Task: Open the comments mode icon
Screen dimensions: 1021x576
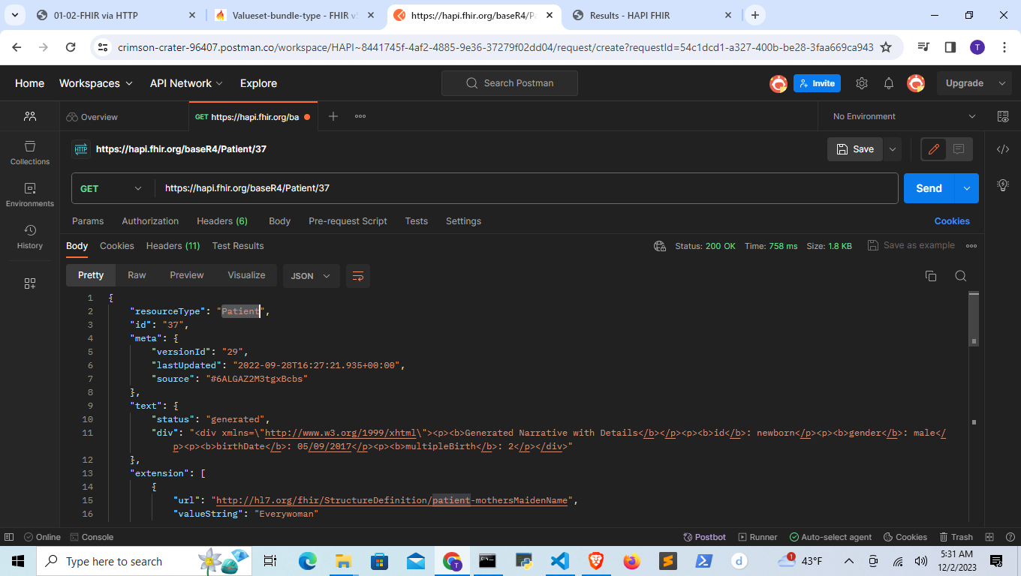Action: tap(959, 149)
